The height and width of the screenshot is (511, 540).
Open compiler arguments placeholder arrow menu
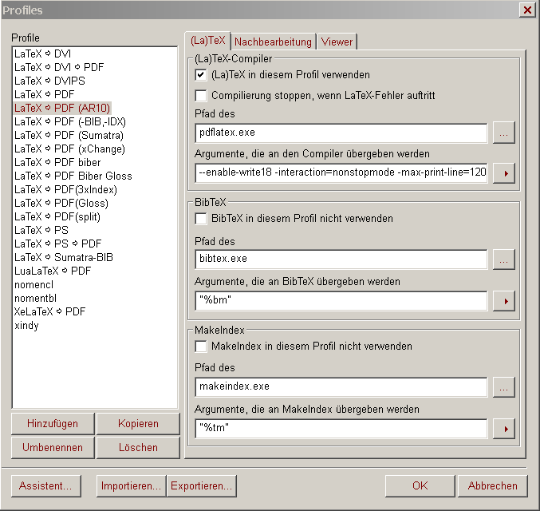pyautogui.click(x=504, y=173)
